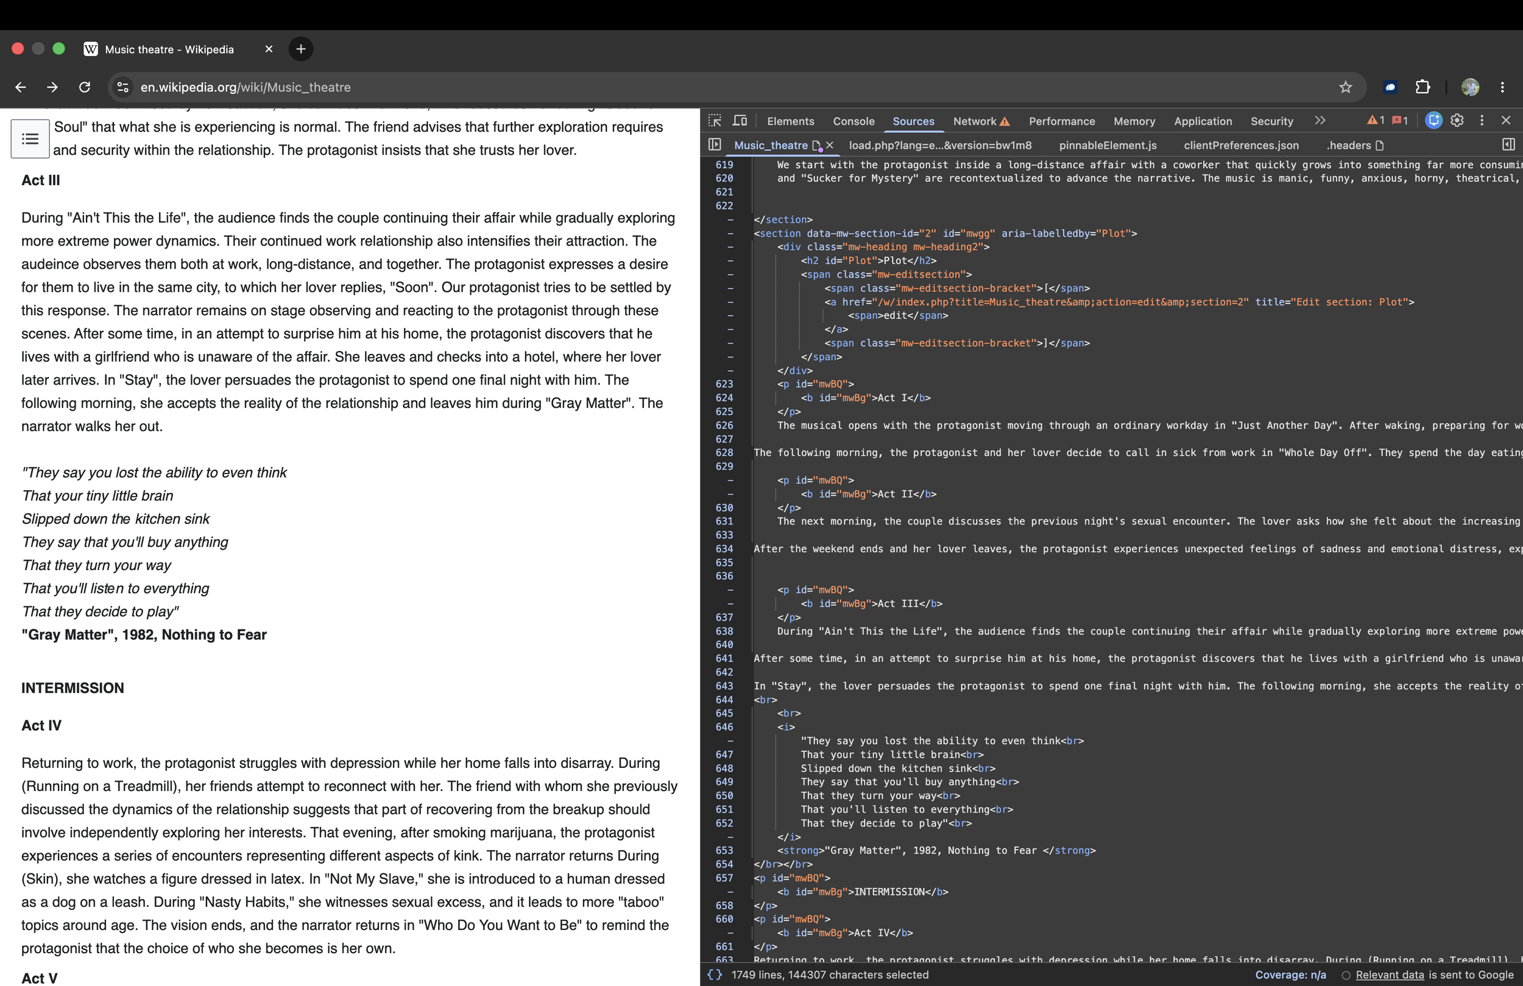Open load.php source file tab
Screen dimensions: 1523x986
(x=940, y=145)
